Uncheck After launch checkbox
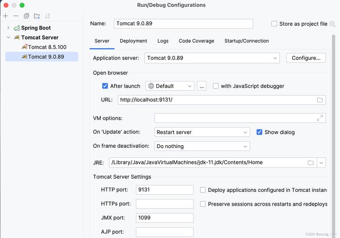The image size is (340, 238). (x=105, y=86)
